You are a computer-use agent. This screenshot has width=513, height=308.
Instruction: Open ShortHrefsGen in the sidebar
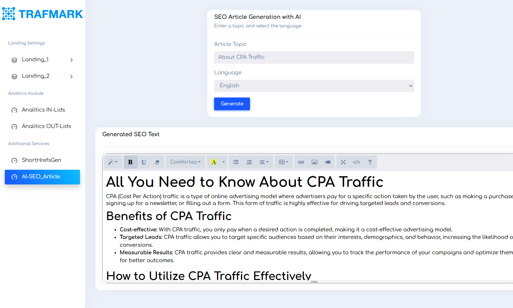pos(41,160)
